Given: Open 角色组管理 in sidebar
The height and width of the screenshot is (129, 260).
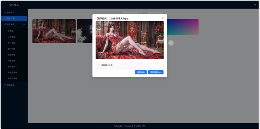Looking at the screenshot, I should tap(13, 73).
